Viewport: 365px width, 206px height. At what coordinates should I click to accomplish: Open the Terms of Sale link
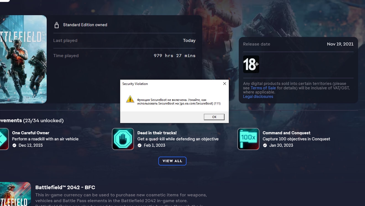point(263,88)
